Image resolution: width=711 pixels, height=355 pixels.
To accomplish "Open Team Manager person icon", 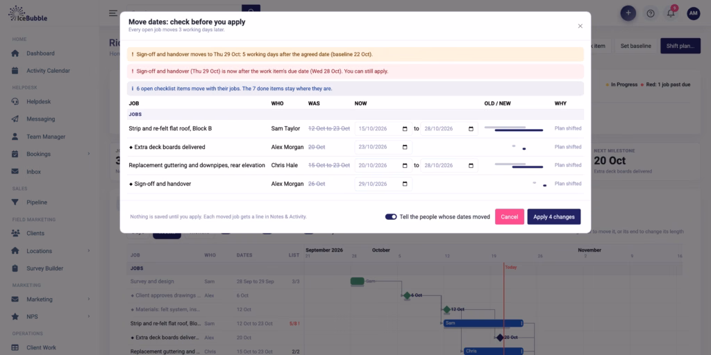I will pos(15,137).
